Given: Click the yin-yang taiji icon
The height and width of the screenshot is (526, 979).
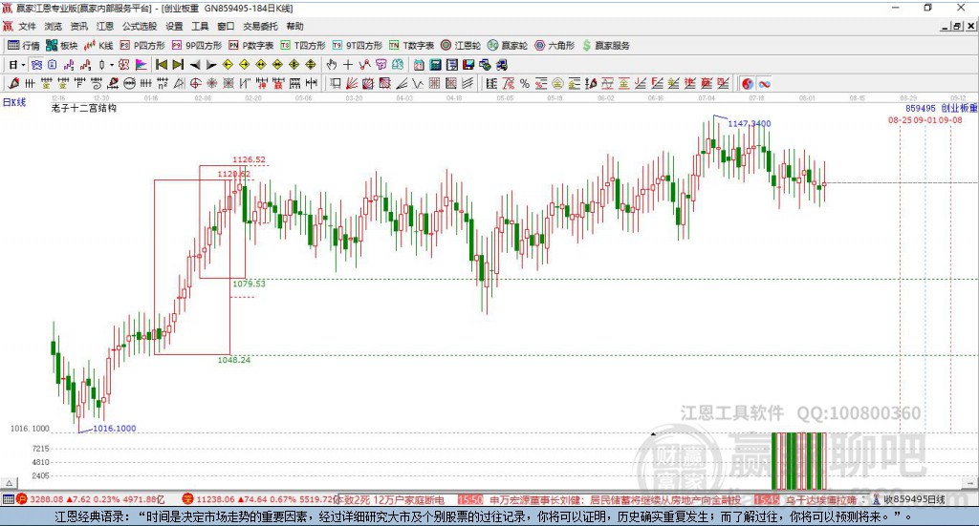Looking at the screenshot, I should click(x=747, y=84).
